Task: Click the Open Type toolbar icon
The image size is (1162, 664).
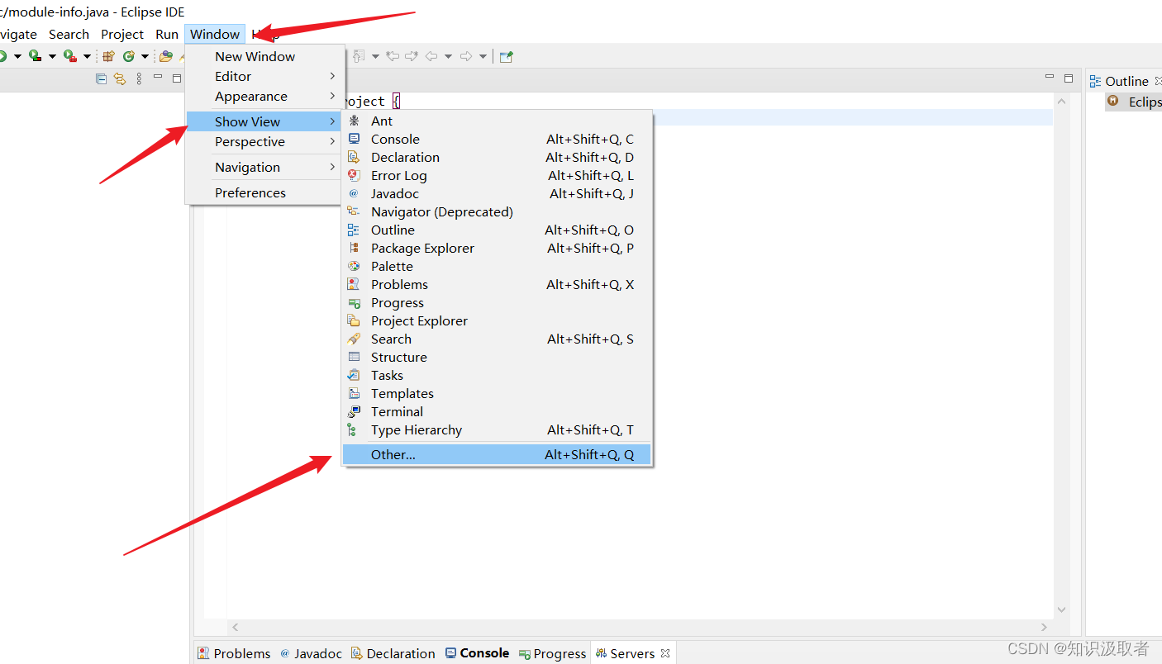Action: (x=166, y=56)
